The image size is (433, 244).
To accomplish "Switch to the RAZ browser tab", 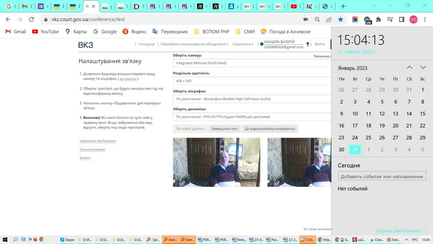I will point(312,7).
